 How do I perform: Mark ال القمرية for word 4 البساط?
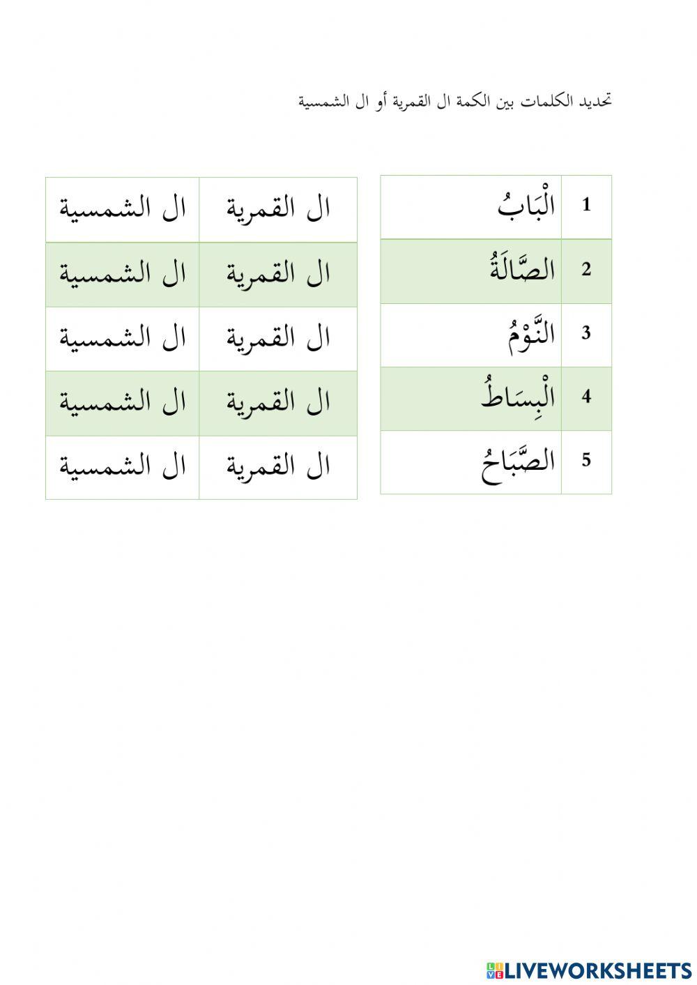pos(277,403)
